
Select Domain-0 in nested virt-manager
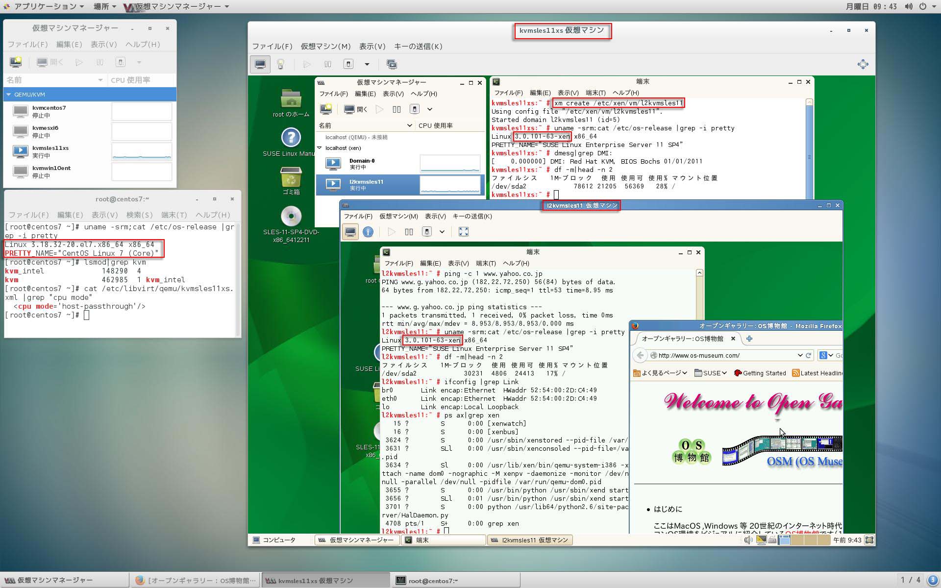[x=400, y=164]
